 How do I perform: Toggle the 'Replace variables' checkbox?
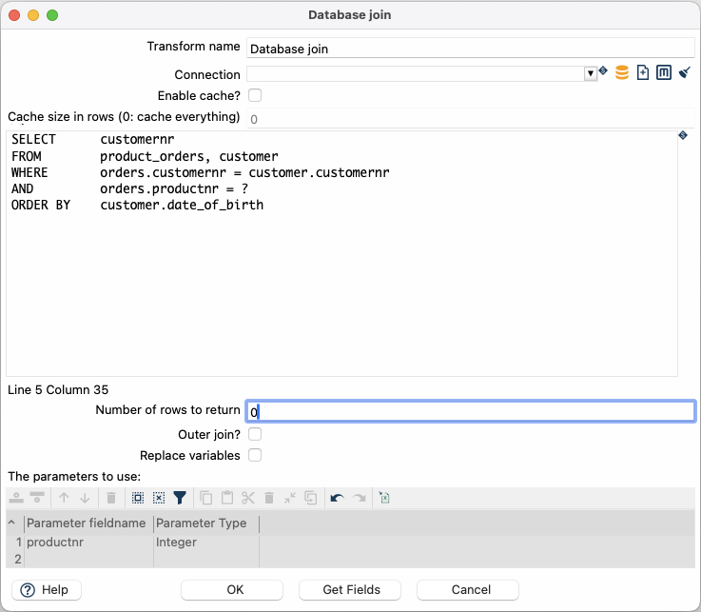[255, 455]
